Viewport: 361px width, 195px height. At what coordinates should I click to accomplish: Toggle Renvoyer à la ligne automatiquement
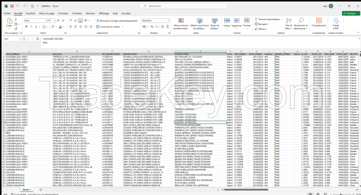(117, 21)
